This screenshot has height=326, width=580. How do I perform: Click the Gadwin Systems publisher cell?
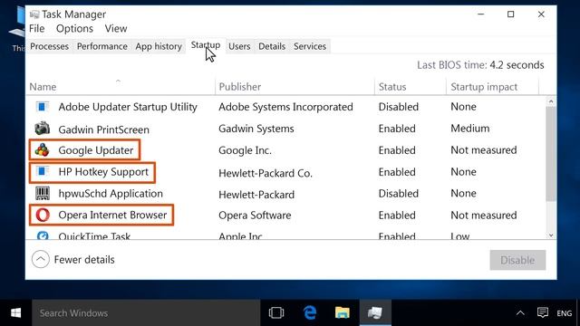pyautogui.click(x=256, y=129)
